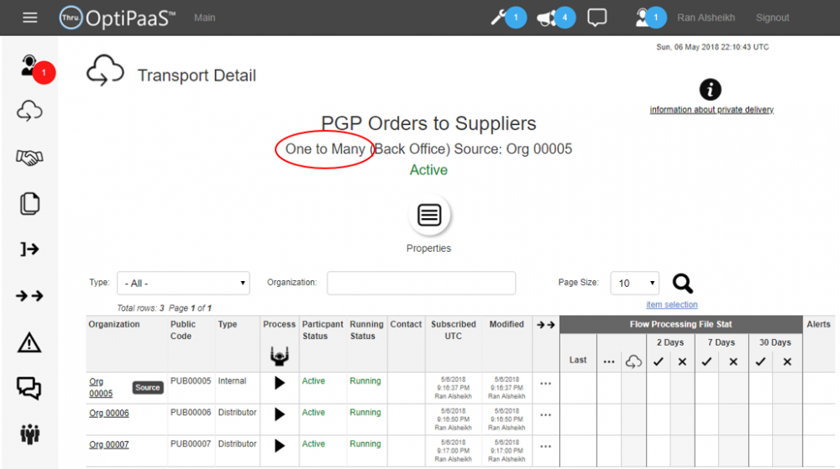
Task: Open the hamburger menu in top bar
Action: click(x=30, y=18)
